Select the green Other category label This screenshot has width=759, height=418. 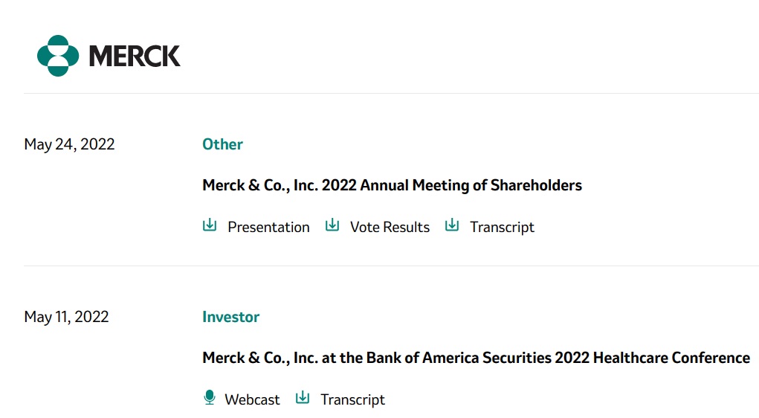coord(222,144)
